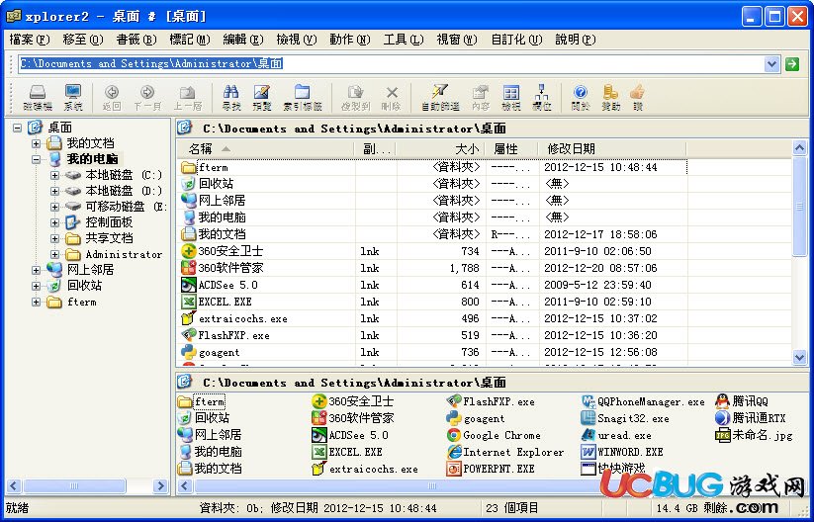This screenshot has width=814, height=522.
Task: Expand 控制面板 tree node
Action: [x=54, y=222]
